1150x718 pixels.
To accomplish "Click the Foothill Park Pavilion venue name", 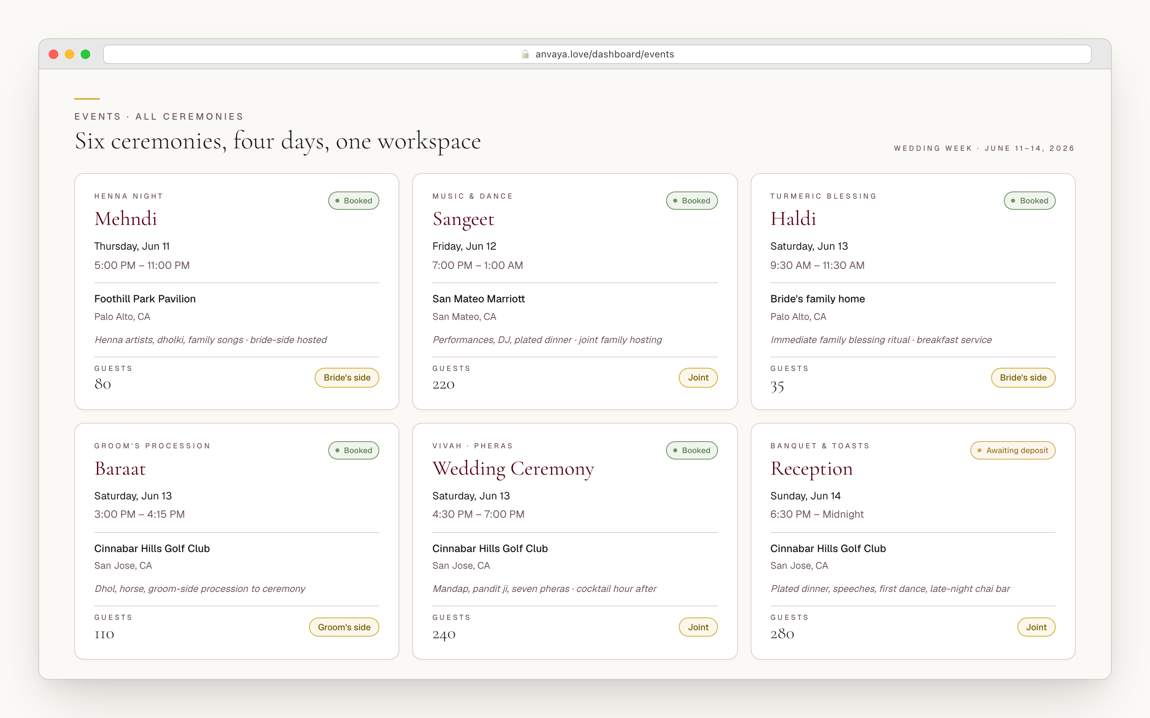I will click(145, 299).
